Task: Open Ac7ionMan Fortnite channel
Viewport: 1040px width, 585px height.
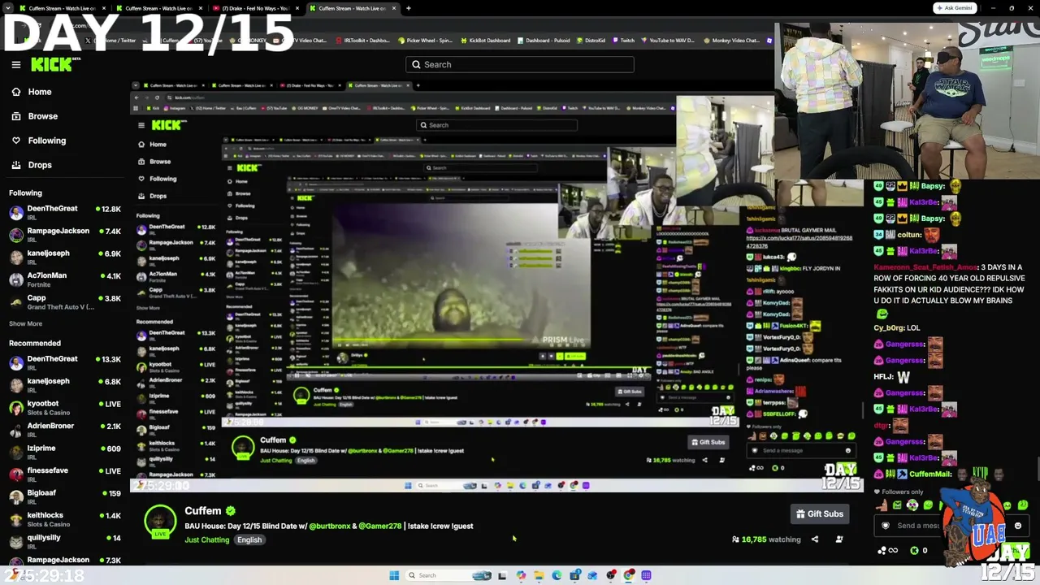Action: 65,279
